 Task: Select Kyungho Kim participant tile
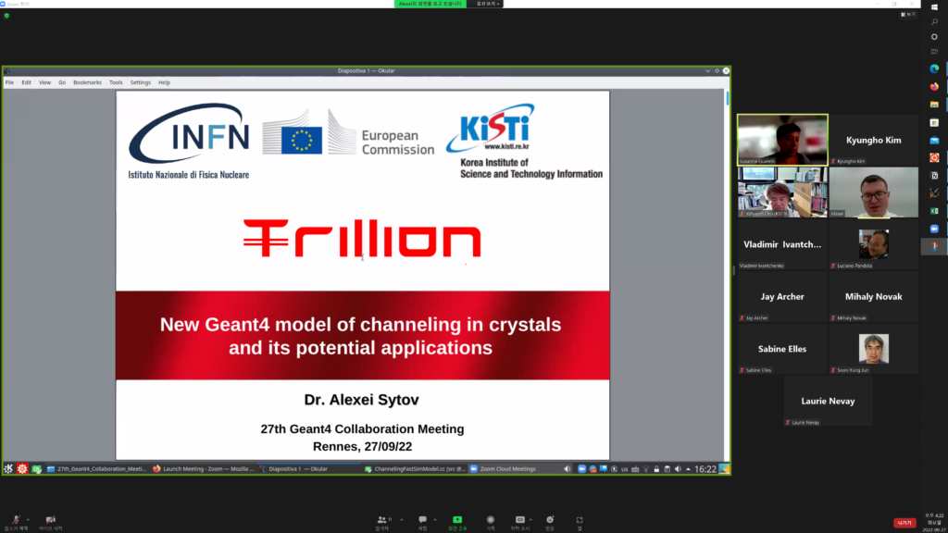874,140
